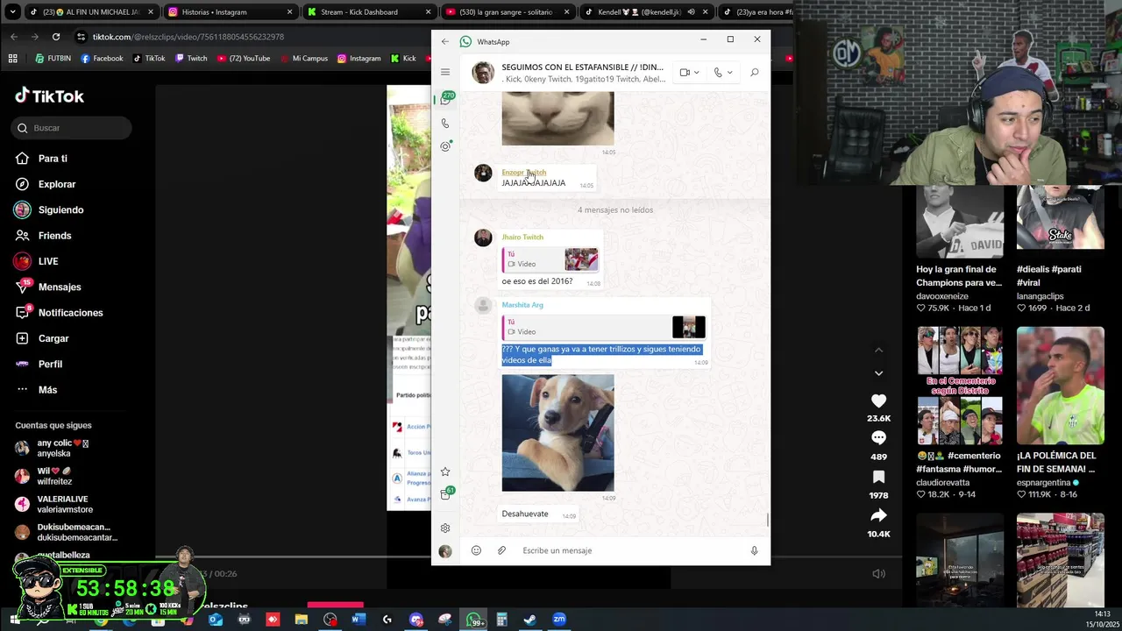Open Archived chats icon with 61 badge
The width and height of the screenshot is (1122, 631).
click(x=446, y=494)
